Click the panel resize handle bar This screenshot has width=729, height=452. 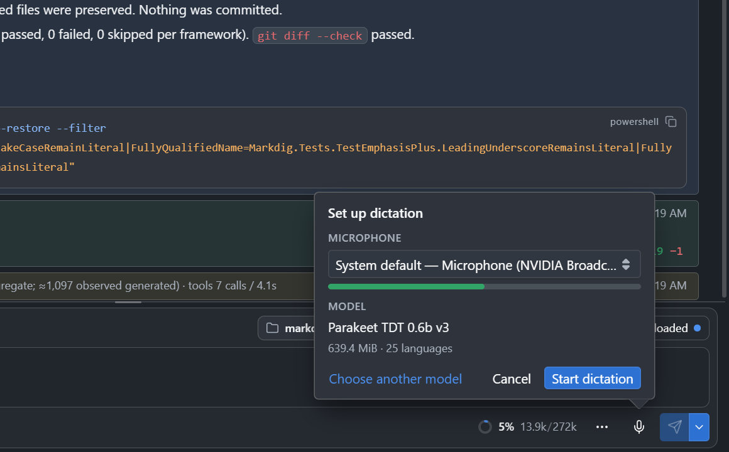(128, 302)
